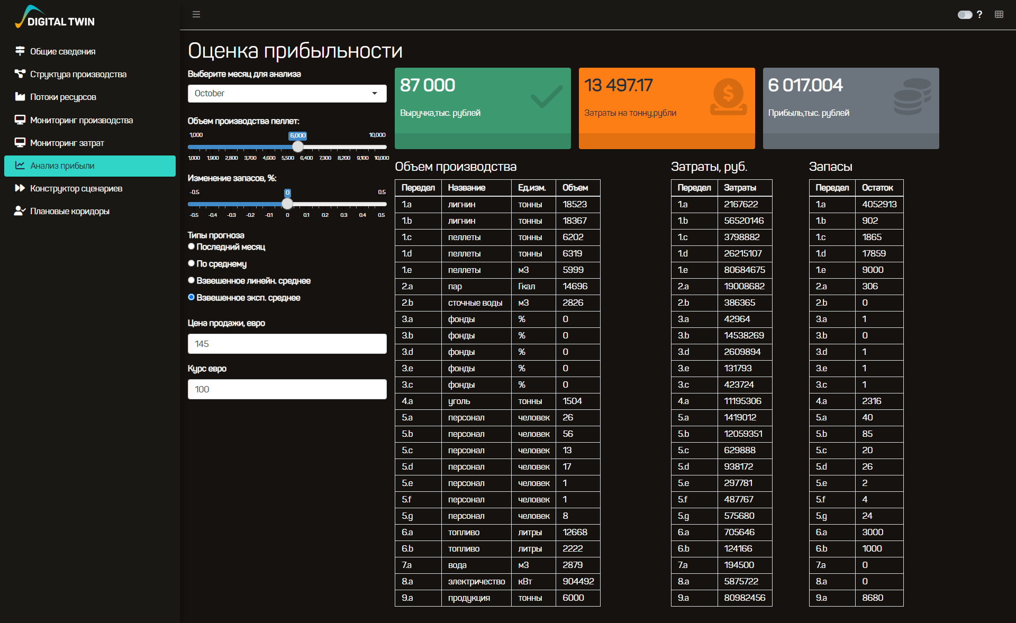
Task: Choose Взвешенное линейн. среднее radio button
Action: 192,280
